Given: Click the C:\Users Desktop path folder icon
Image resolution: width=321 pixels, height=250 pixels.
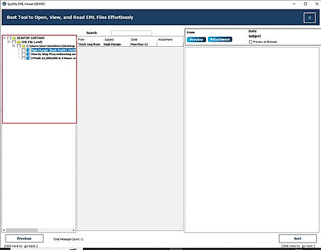Looking at the screenshot, I should [x=24, y=46].
